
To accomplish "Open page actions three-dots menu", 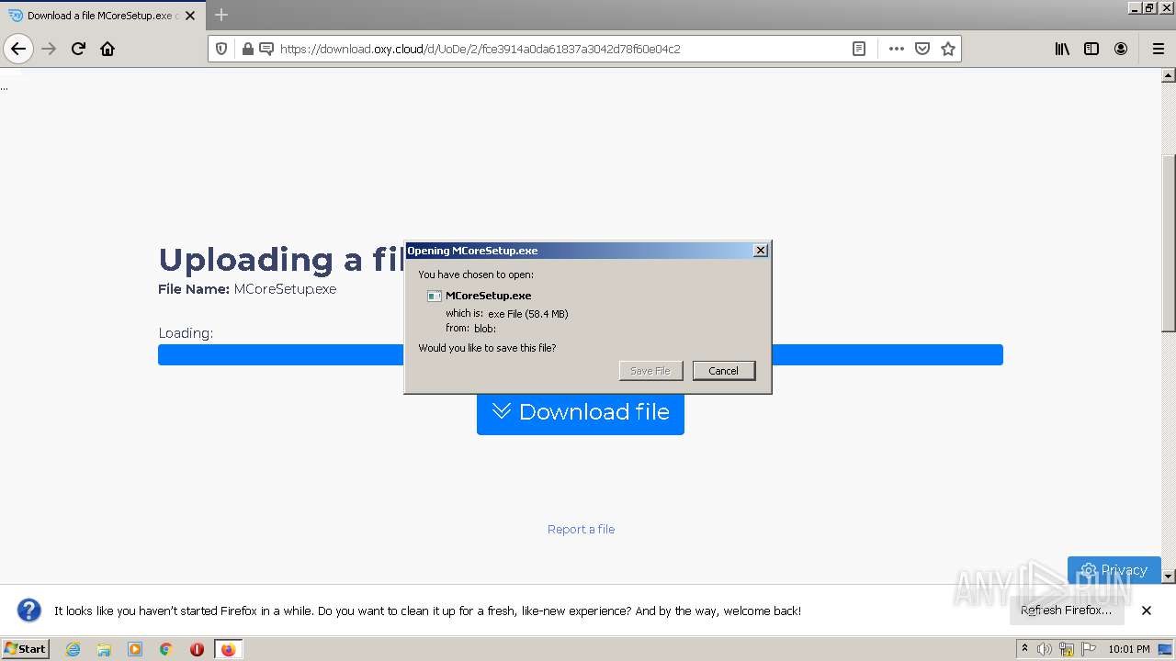I will pos(897,49).
